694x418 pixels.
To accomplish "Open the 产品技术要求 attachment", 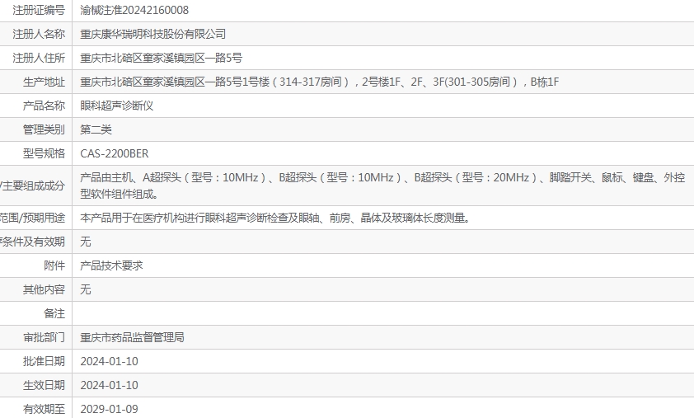I will (x=111, y=265).
